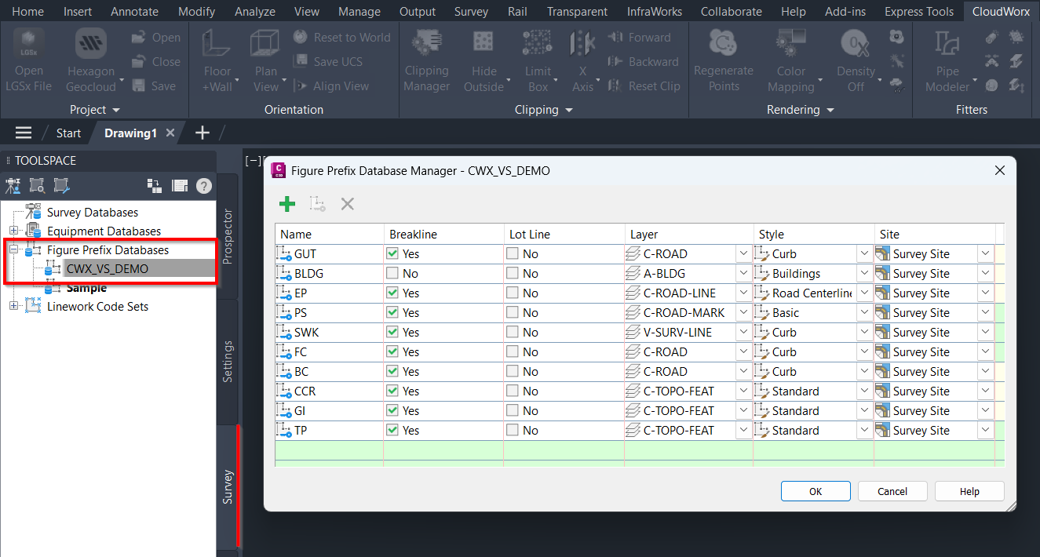The width and height of the screenshot is (1040, 557).
Task: Toggle the Breakline checkbox for EP
Action: (392, 293)
